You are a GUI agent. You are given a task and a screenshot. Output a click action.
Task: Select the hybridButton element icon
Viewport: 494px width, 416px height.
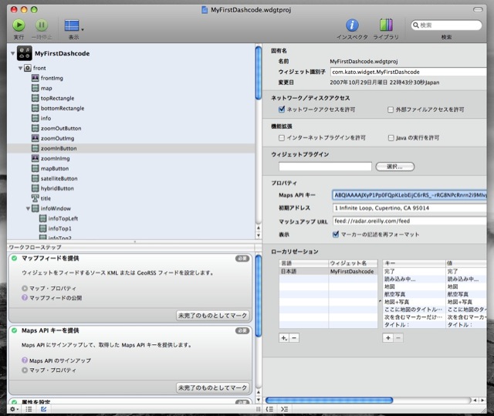click(x=36, y=188)
